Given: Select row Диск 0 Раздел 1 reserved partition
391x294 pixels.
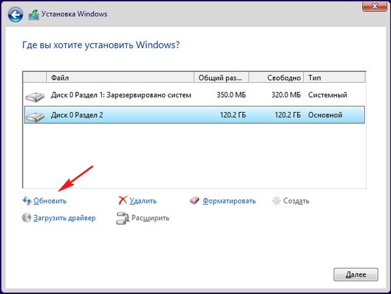Looking at the screenshot, I should 195,95.
